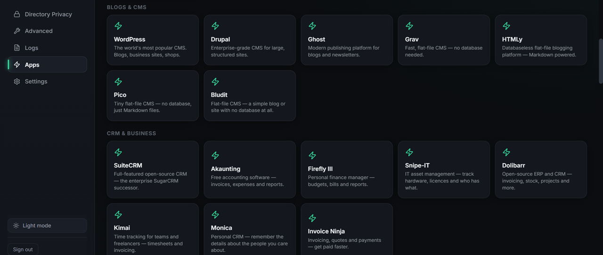This screenshot has width=603, height=255.
Task: Click the document icon beside Logs
Action: click(17, 48)
